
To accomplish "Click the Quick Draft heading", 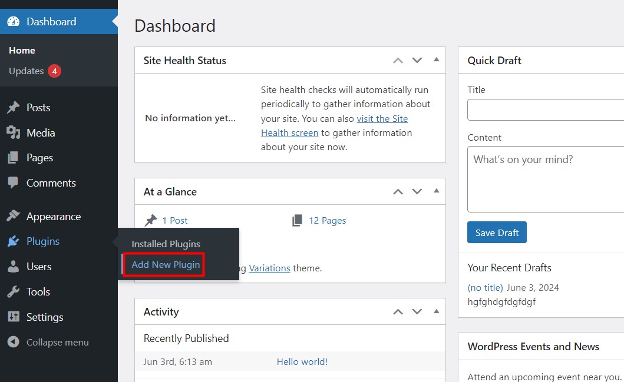I will pyautogui.click(x=494, y=61).
